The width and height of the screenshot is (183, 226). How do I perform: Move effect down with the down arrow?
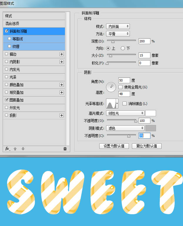click(x=23, y=149)
